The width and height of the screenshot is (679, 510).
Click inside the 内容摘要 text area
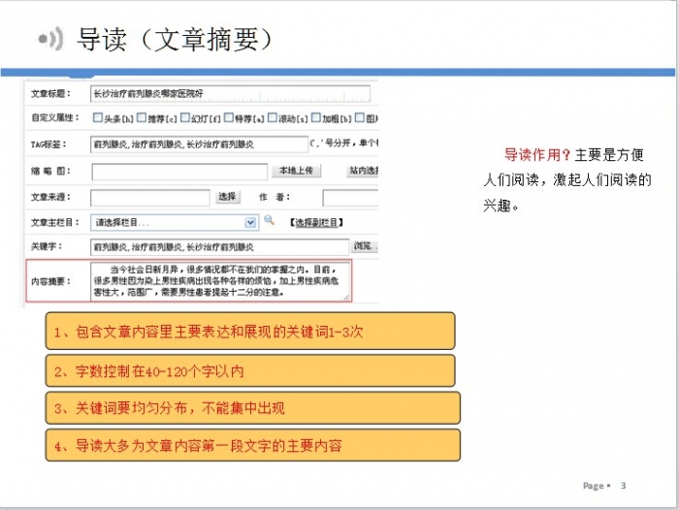[220, 280]
